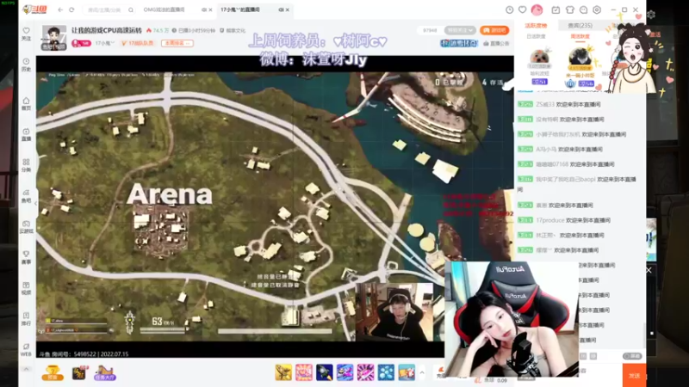Click the gear icon beside the cartoon overlay
This screenshot has height=387, width=689.
651,15
